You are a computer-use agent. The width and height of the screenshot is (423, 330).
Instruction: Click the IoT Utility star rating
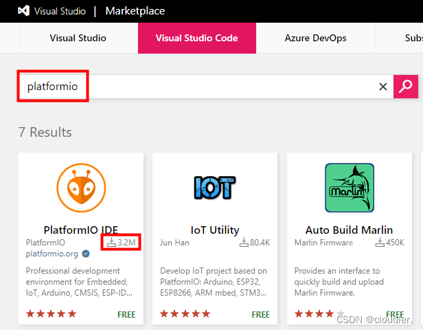[185, 313]
